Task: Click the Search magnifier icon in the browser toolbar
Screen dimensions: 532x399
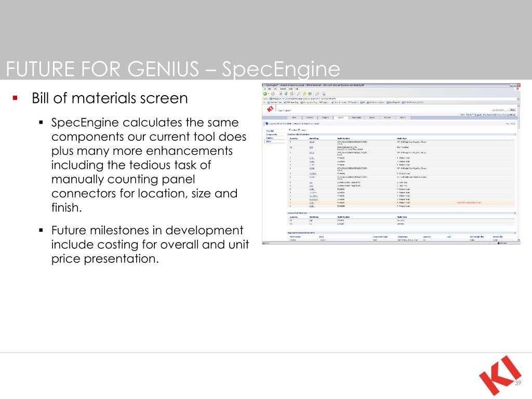Action: point(299,94)
